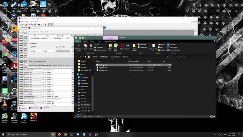Image resolution: width=243 pixels, height=137 pixels.
Task: Click the Search My Files box
Action: [x=193, y=57]
